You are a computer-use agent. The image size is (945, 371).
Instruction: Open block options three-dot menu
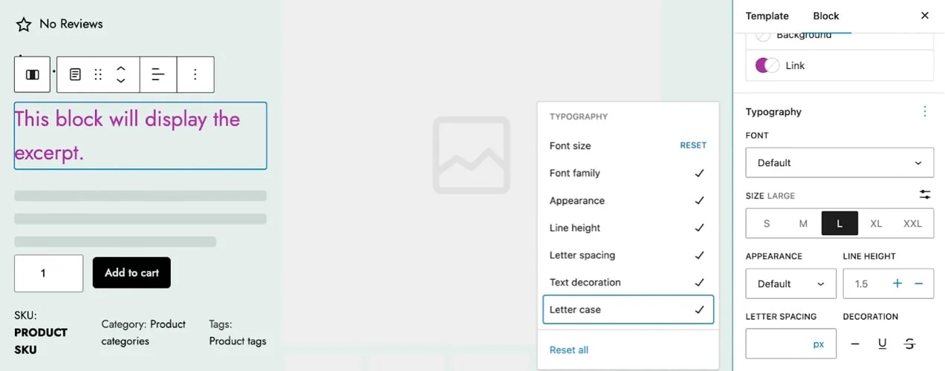(195, 74)
